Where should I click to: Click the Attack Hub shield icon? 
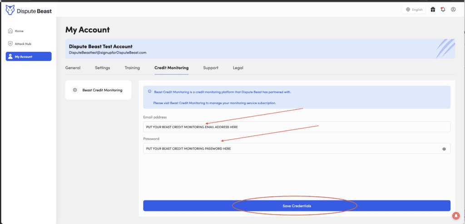tap(10, 44)
